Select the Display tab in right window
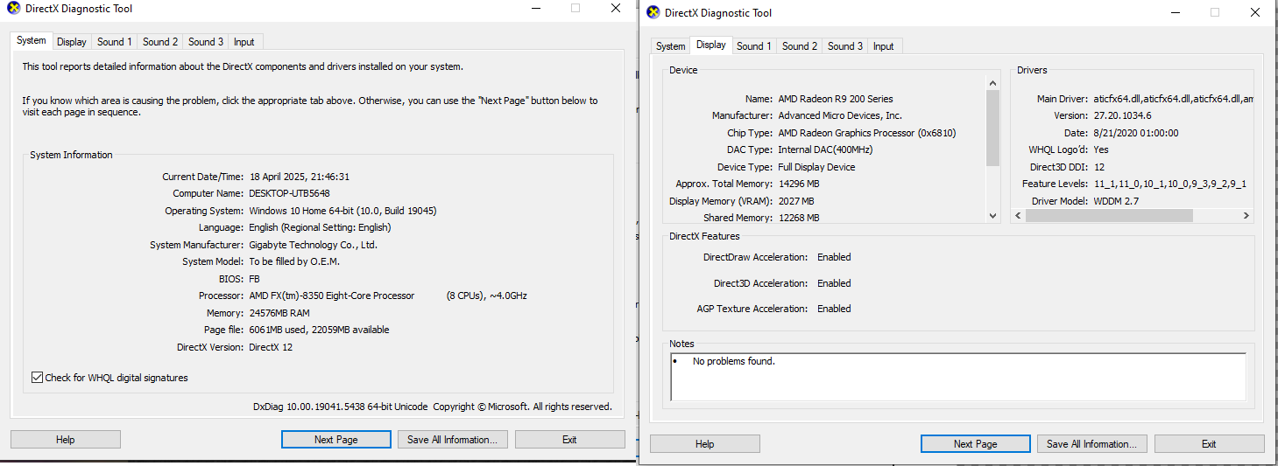This screenshot has height=466, width=1278. click(711, 45)
